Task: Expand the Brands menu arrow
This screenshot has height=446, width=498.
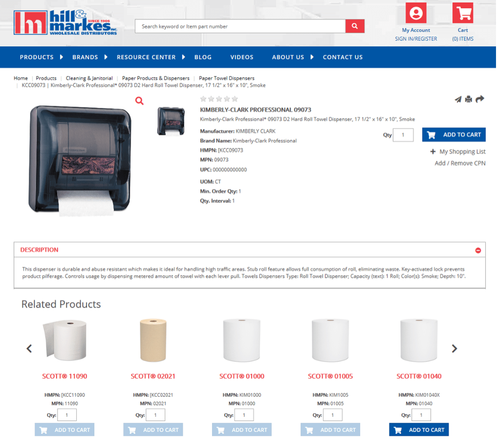Action: tap(106, 57)
